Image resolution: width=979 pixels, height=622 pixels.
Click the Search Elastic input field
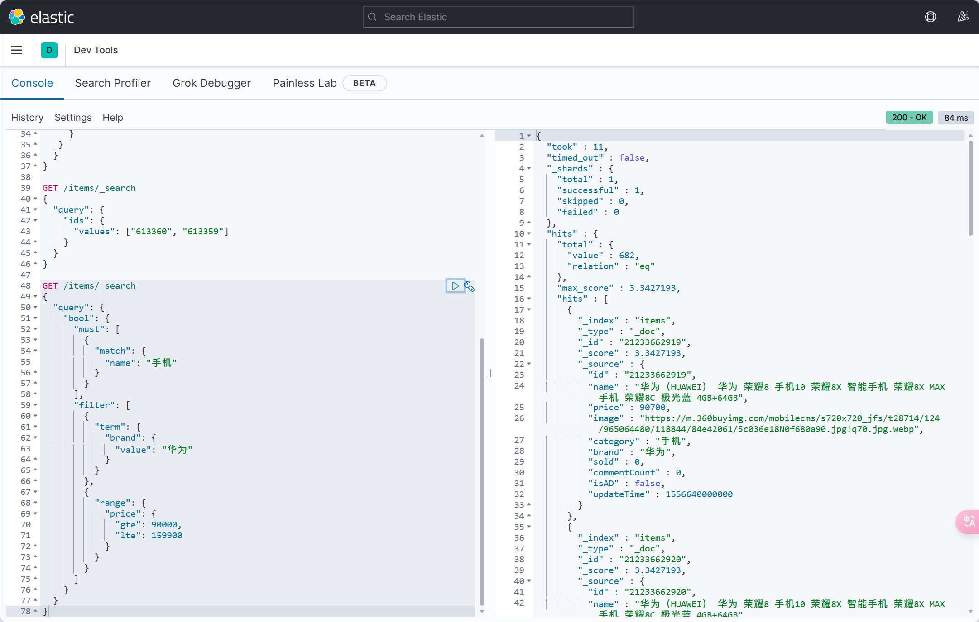tap(498, 17)
